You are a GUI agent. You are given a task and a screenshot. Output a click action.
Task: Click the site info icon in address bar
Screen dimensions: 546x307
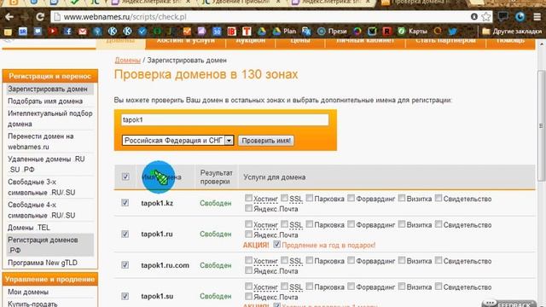coord(474,17)
